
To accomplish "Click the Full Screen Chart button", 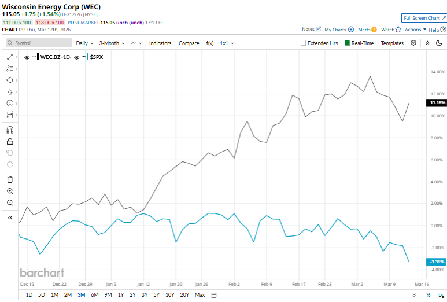I will (423, 18).
